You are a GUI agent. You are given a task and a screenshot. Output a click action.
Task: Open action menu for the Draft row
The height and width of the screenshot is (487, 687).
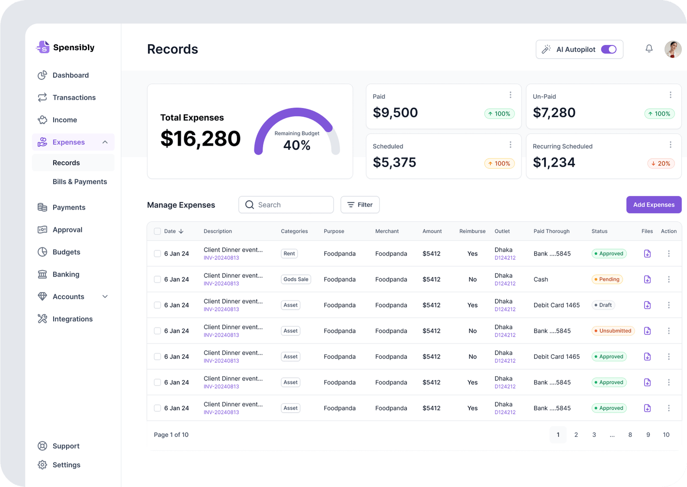669,305
